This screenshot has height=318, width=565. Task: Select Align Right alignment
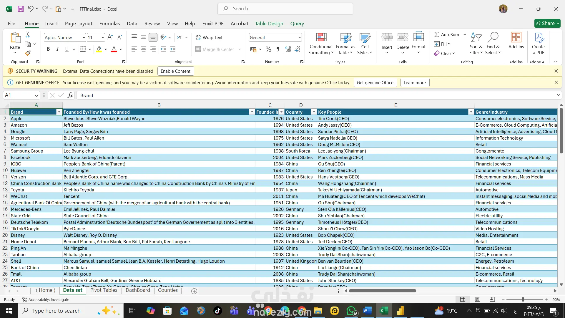[153, 49]
